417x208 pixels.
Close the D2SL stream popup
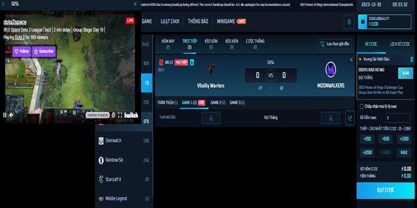coord(136,4)
